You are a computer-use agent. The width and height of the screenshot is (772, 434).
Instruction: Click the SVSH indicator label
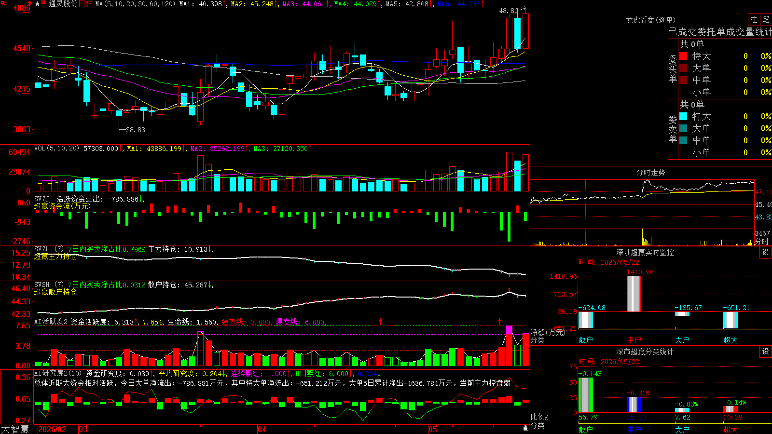tap(42, 285)
